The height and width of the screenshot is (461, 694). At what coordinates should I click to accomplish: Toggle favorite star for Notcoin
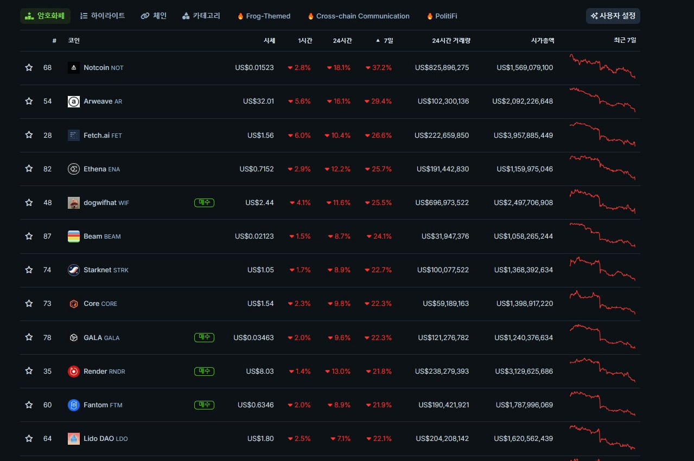tap(29, 68)
